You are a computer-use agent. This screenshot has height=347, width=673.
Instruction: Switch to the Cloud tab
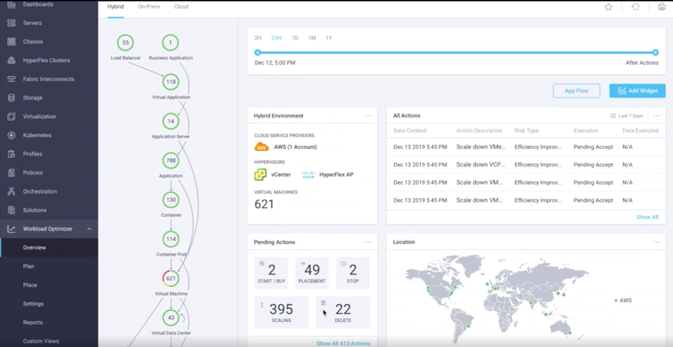[x=181, y=7]
